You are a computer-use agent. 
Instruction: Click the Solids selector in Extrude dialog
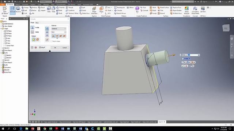tap(33, 32)
